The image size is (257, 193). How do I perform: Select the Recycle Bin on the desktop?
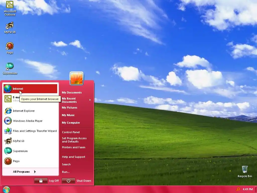coord(245,171)
